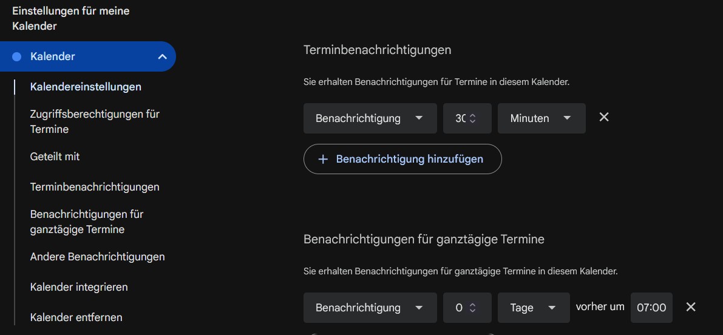Select Kalender integrieren in sidebar

[79, 287]
